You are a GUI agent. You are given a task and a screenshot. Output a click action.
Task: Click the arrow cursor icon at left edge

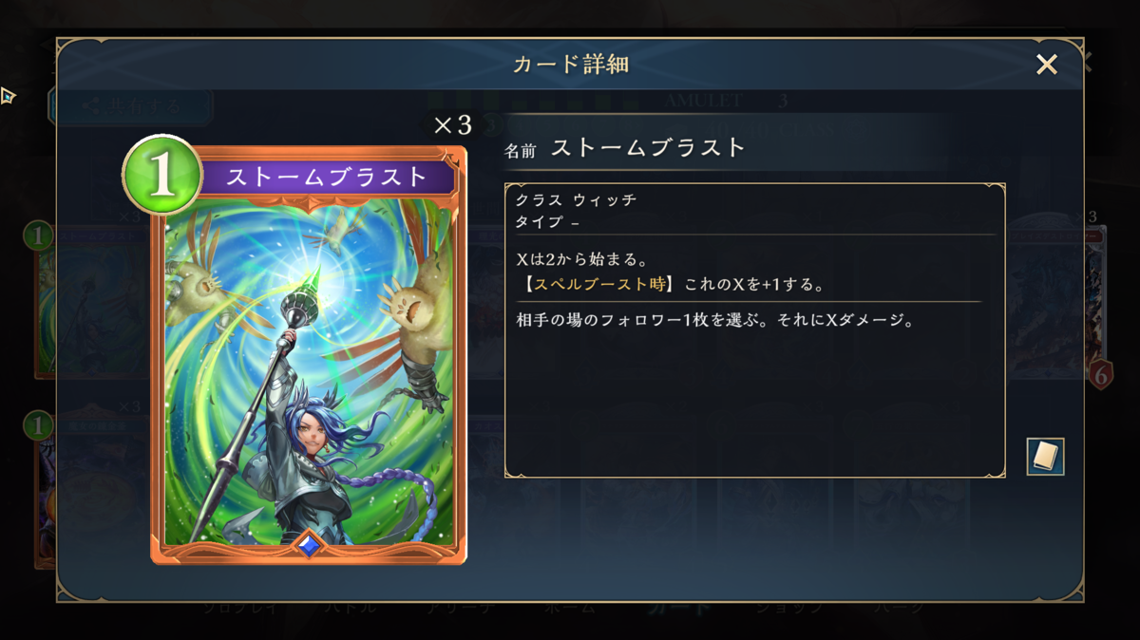pos(8,95)
